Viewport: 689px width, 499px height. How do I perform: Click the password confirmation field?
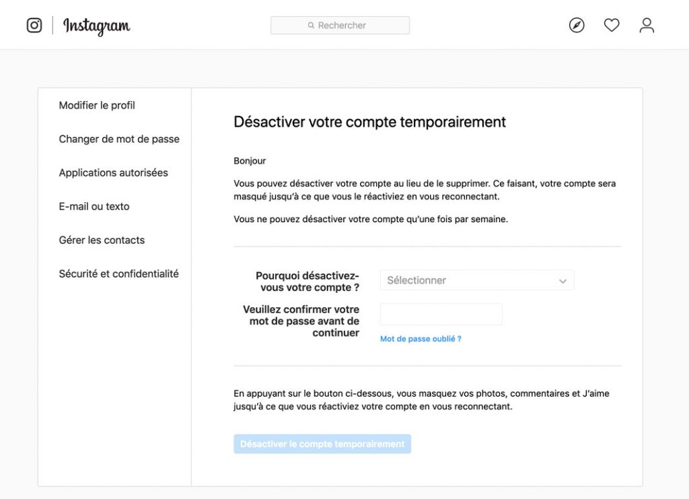point(441,314)
